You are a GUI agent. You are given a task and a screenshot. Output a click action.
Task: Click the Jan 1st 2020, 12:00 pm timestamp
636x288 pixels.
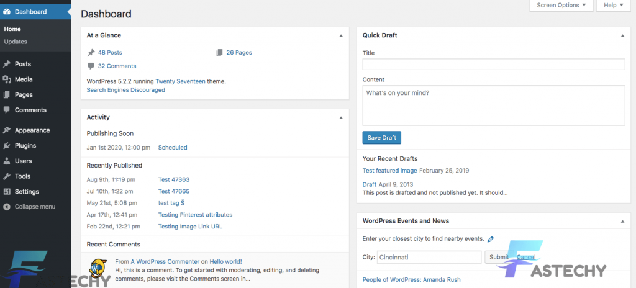coord(119,148)
